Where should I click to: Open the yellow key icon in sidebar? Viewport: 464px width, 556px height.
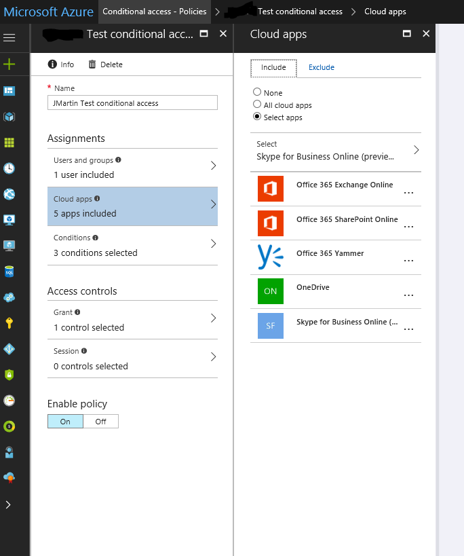coord(9,323)
